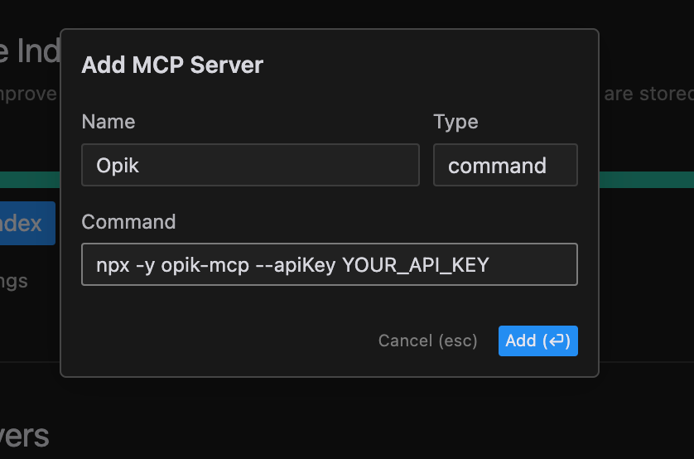This screenshot has width=694, height=459.
Task: Click the Name field containing Opik
Action: (250, 165)
